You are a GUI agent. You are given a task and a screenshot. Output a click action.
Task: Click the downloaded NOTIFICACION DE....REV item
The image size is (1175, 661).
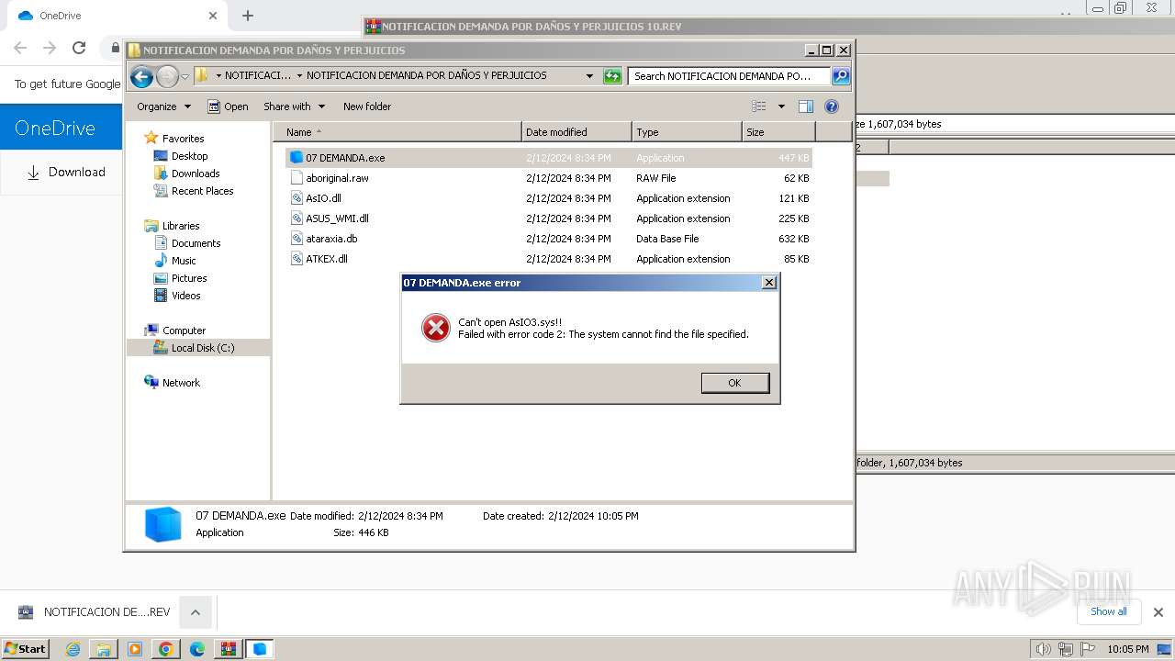point(95,612)
